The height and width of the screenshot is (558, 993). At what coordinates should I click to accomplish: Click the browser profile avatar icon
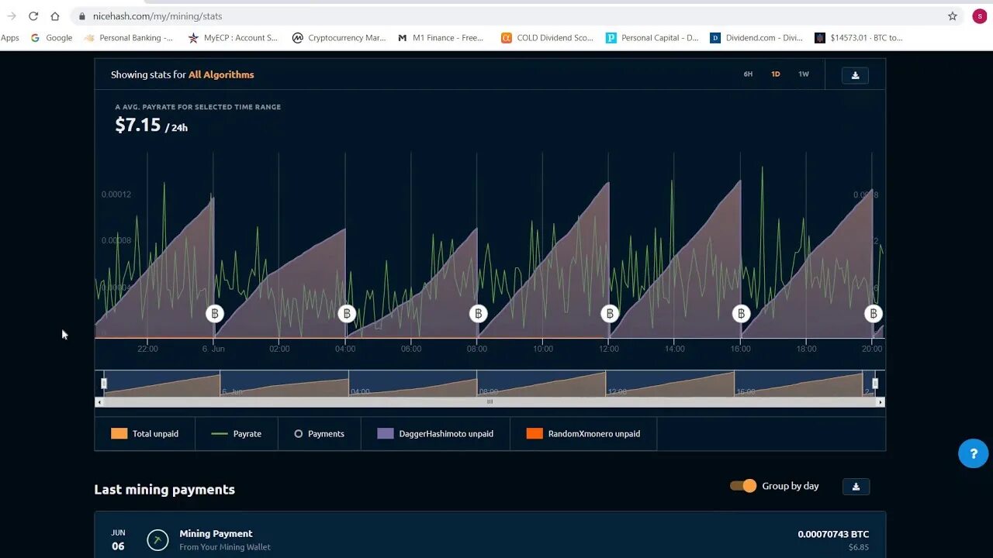pyautogui.click(x=978, y=15)
